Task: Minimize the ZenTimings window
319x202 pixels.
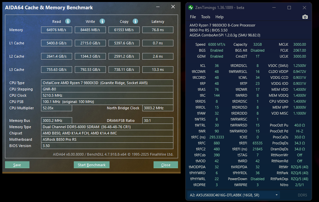Action: pos(274,8)
